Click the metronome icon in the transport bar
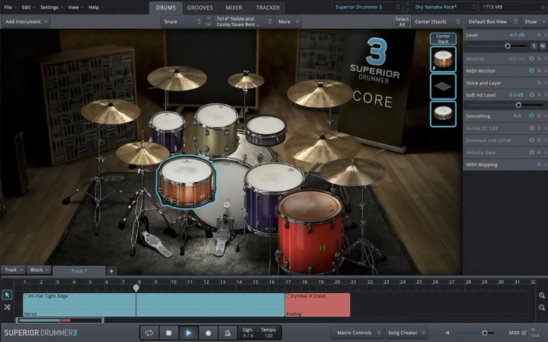The width and height of the screenshot is (548, 342). 228,333
